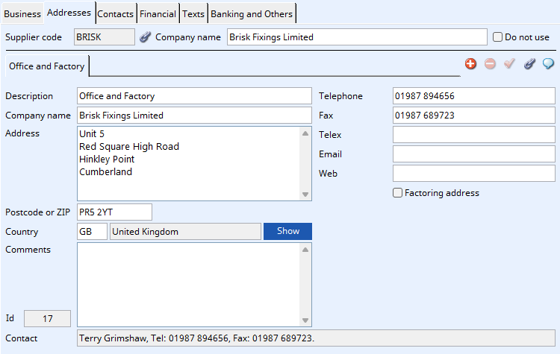Click Address box scroll up arrow
This screenshot has height=354, width=560.
click(305, 133)
